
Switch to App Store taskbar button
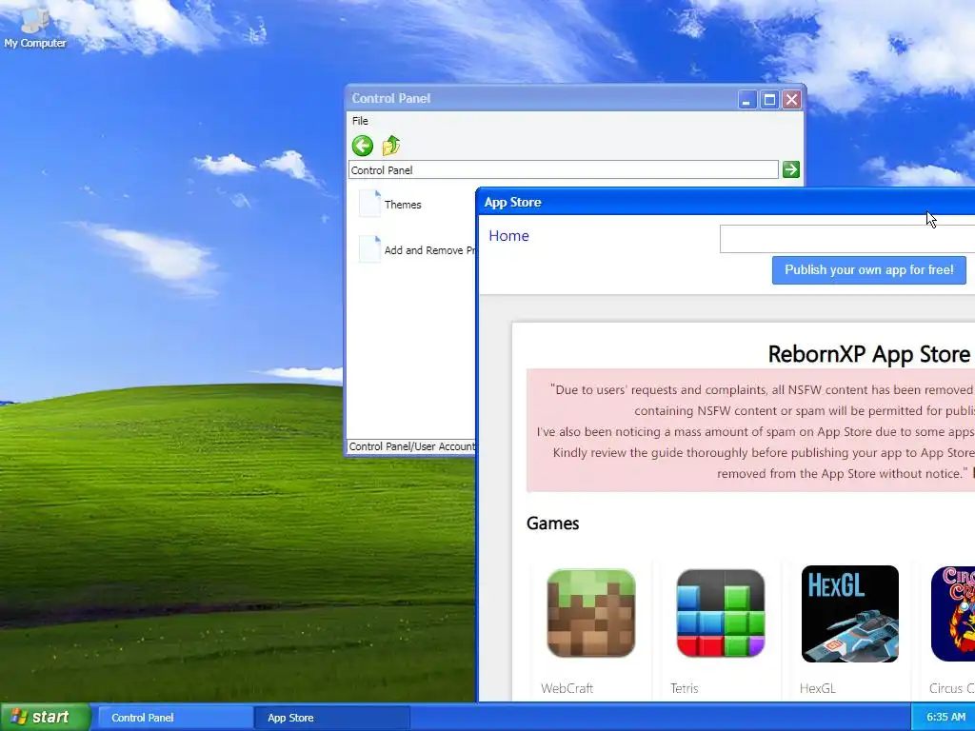332,718
